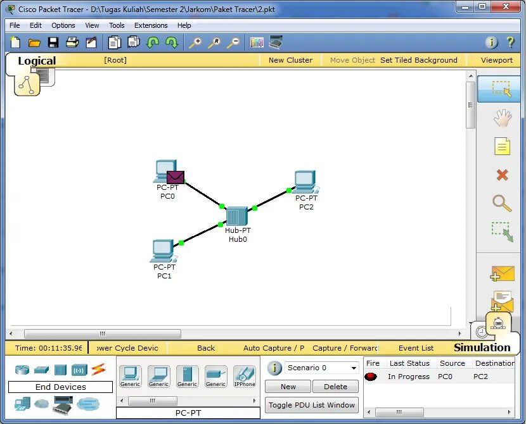Viewport: 526px width, 424px height.
Task: Open the View menu
Action: [x=92, y=25]
